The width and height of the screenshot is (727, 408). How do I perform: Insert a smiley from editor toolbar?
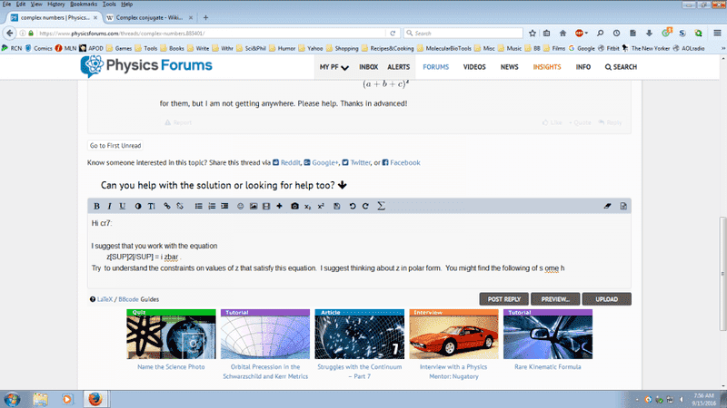click(x=241, y=206)
